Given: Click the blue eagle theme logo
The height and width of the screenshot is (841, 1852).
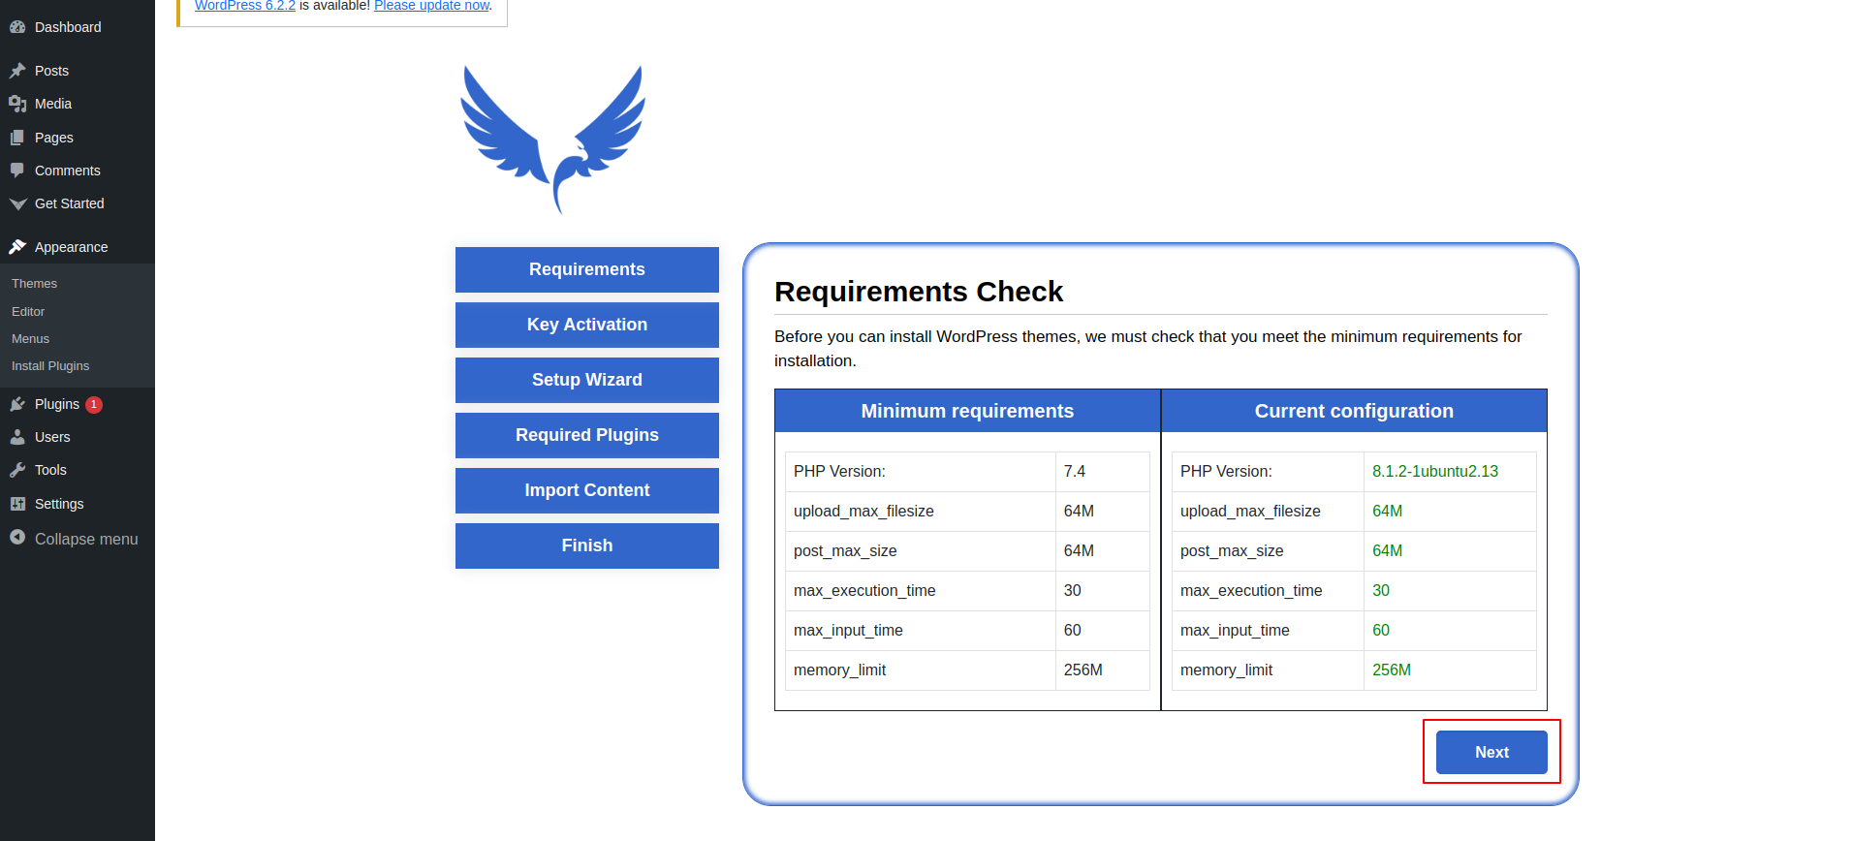Looking at the screenshot, I should 553,140.
